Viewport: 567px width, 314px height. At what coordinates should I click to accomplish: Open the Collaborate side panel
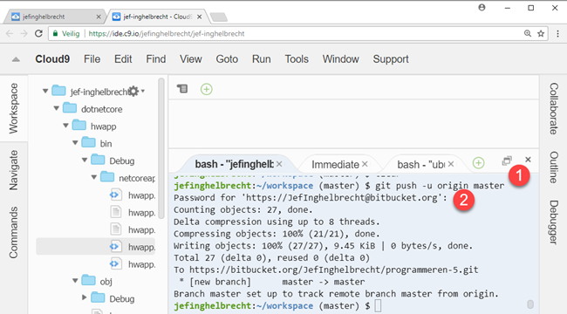coord(554,108)
